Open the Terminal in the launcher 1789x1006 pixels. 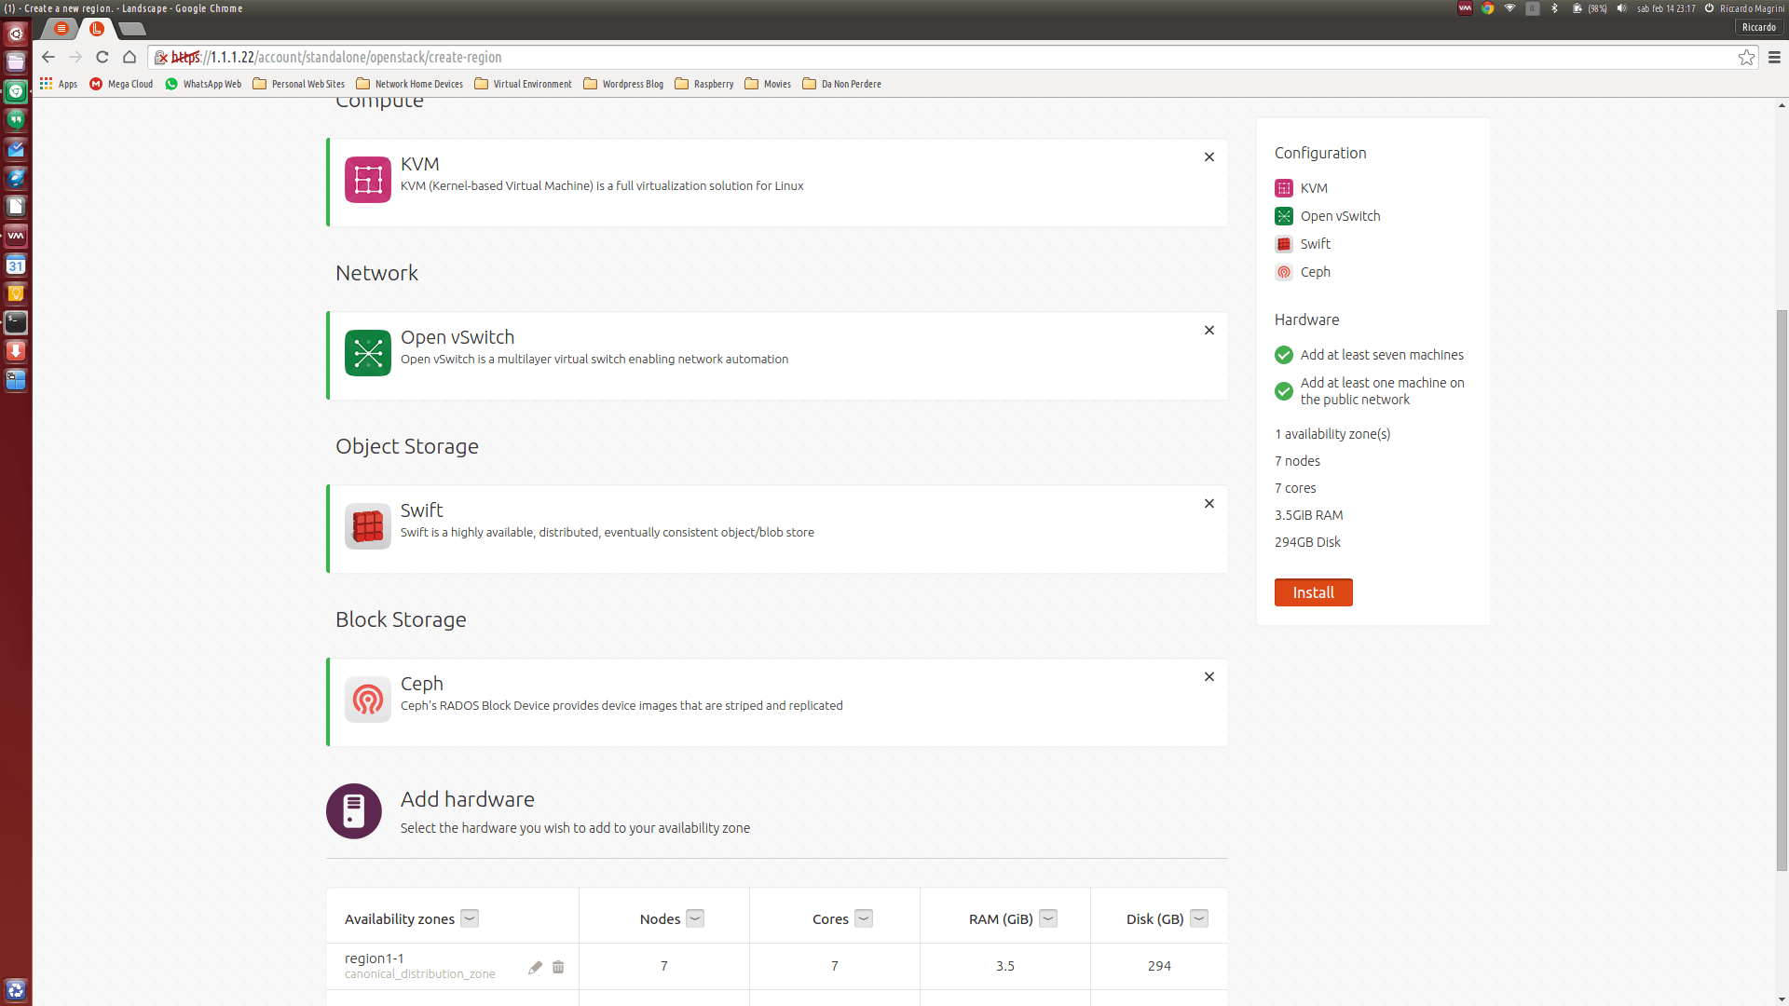[16, 322]
